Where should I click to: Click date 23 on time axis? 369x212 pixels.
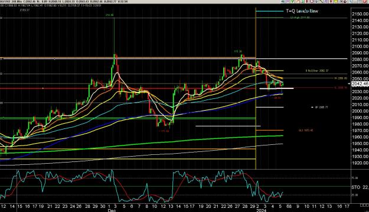65,206
